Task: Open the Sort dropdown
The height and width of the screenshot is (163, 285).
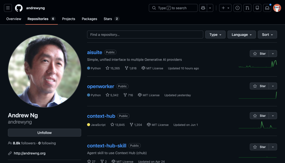Action: click(267, 34)
